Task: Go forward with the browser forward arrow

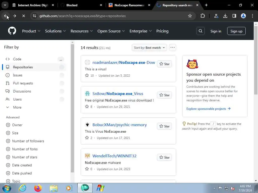Action: [15, 16]
